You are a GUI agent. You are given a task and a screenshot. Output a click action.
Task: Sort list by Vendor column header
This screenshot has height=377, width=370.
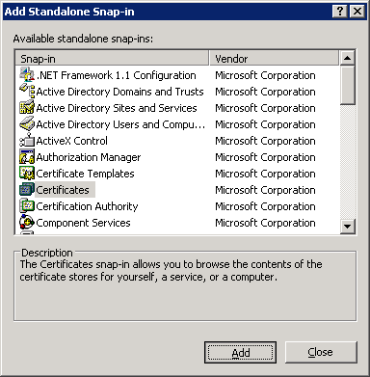(x=274, y=59)
